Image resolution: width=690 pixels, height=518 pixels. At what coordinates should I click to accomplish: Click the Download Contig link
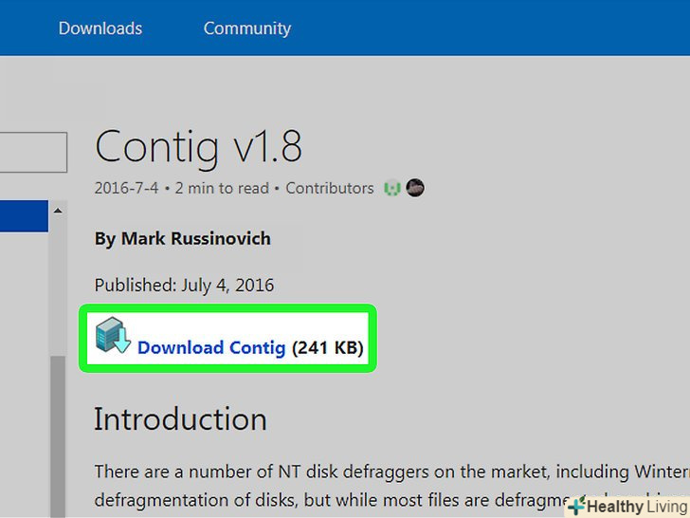point(211,347)
